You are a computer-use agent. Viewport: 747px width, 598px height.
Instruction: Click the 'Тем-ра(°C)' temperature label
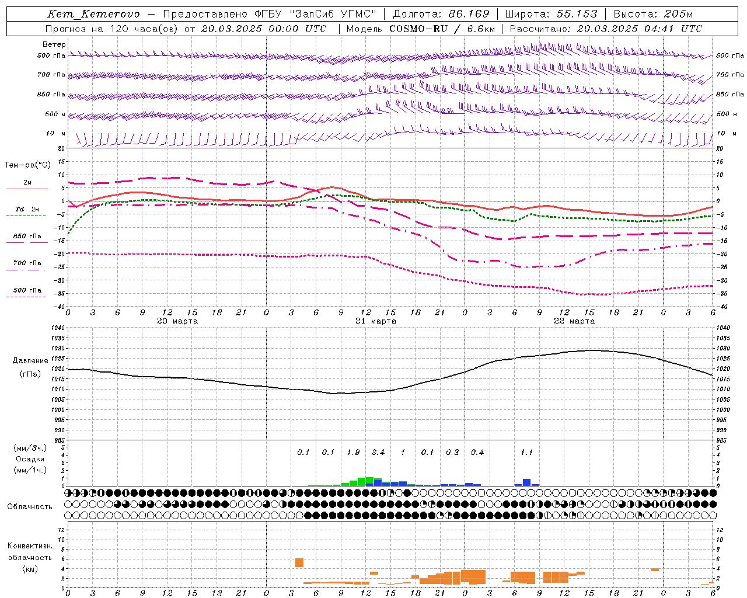click(x=27, y=165)
